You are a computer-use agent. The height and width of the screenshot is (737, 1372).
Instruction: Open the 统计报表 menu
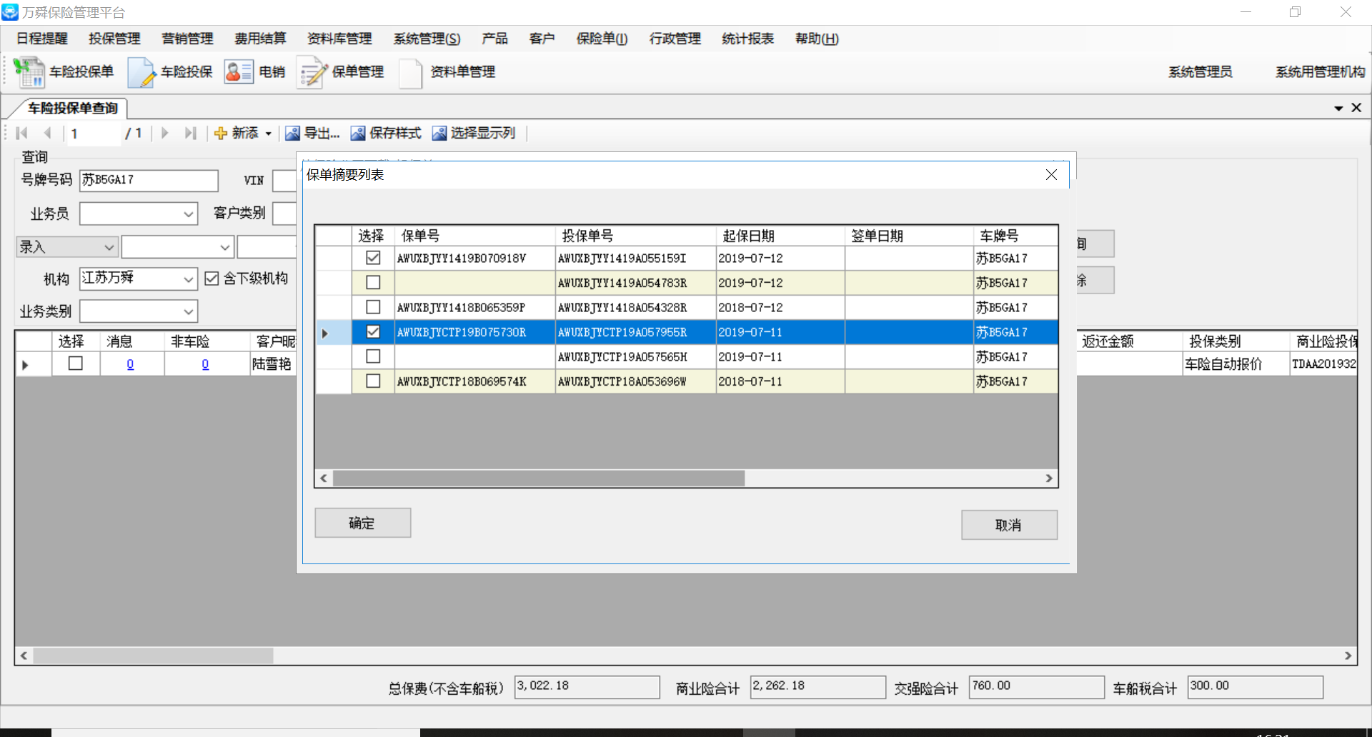pos(747,39)
